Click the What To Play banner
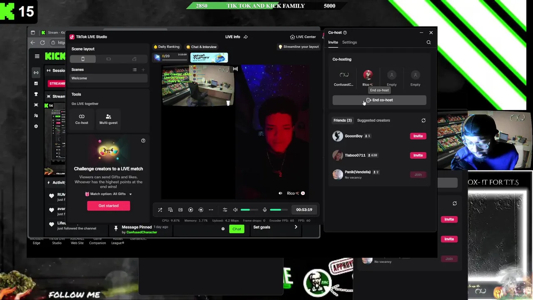 coord(209,57)
